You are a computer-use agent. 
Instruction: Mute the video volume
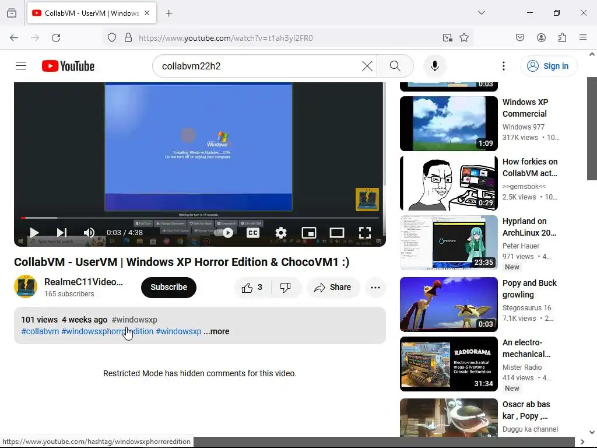pos(89,232)
